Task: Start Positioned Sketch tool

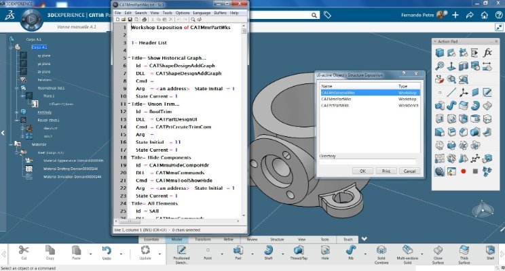Action: tap(181, 251)
